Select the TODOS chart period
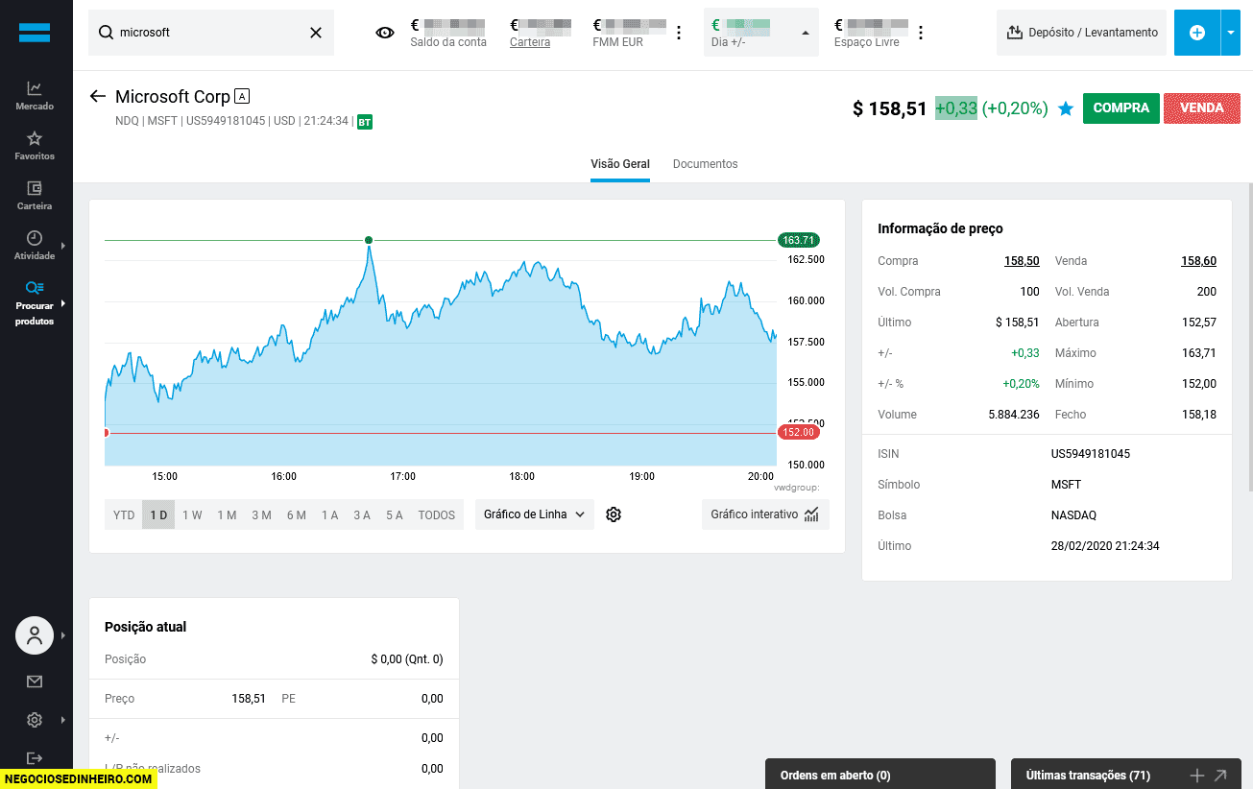The width and height of the screenshot is (1253, 789). pyautogui.click(x=437, y=515)
